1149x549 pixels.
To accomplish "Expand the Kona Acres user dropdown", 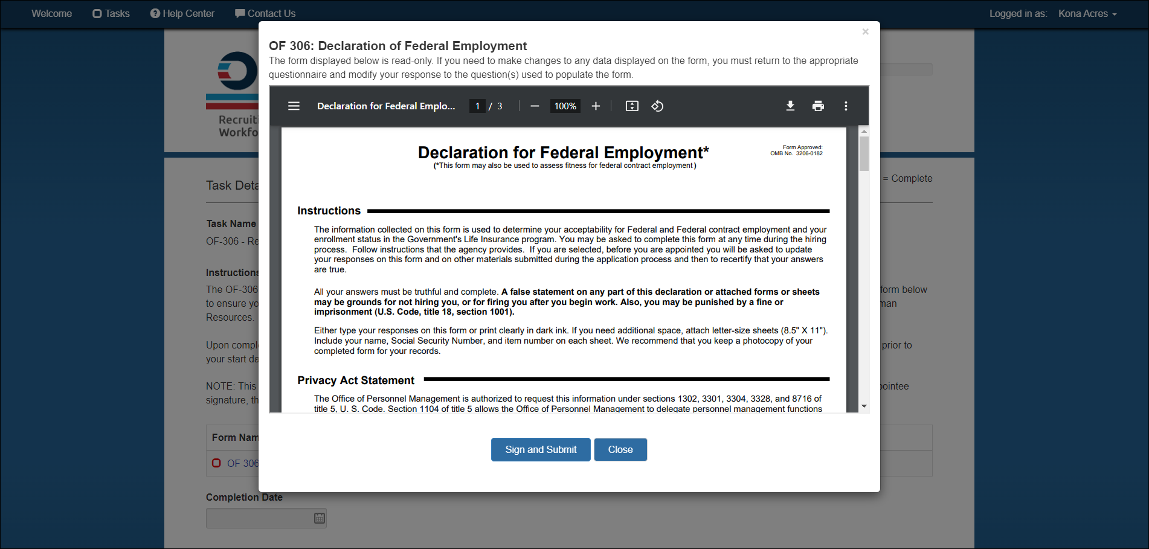I will click(x=1087, y=13).
